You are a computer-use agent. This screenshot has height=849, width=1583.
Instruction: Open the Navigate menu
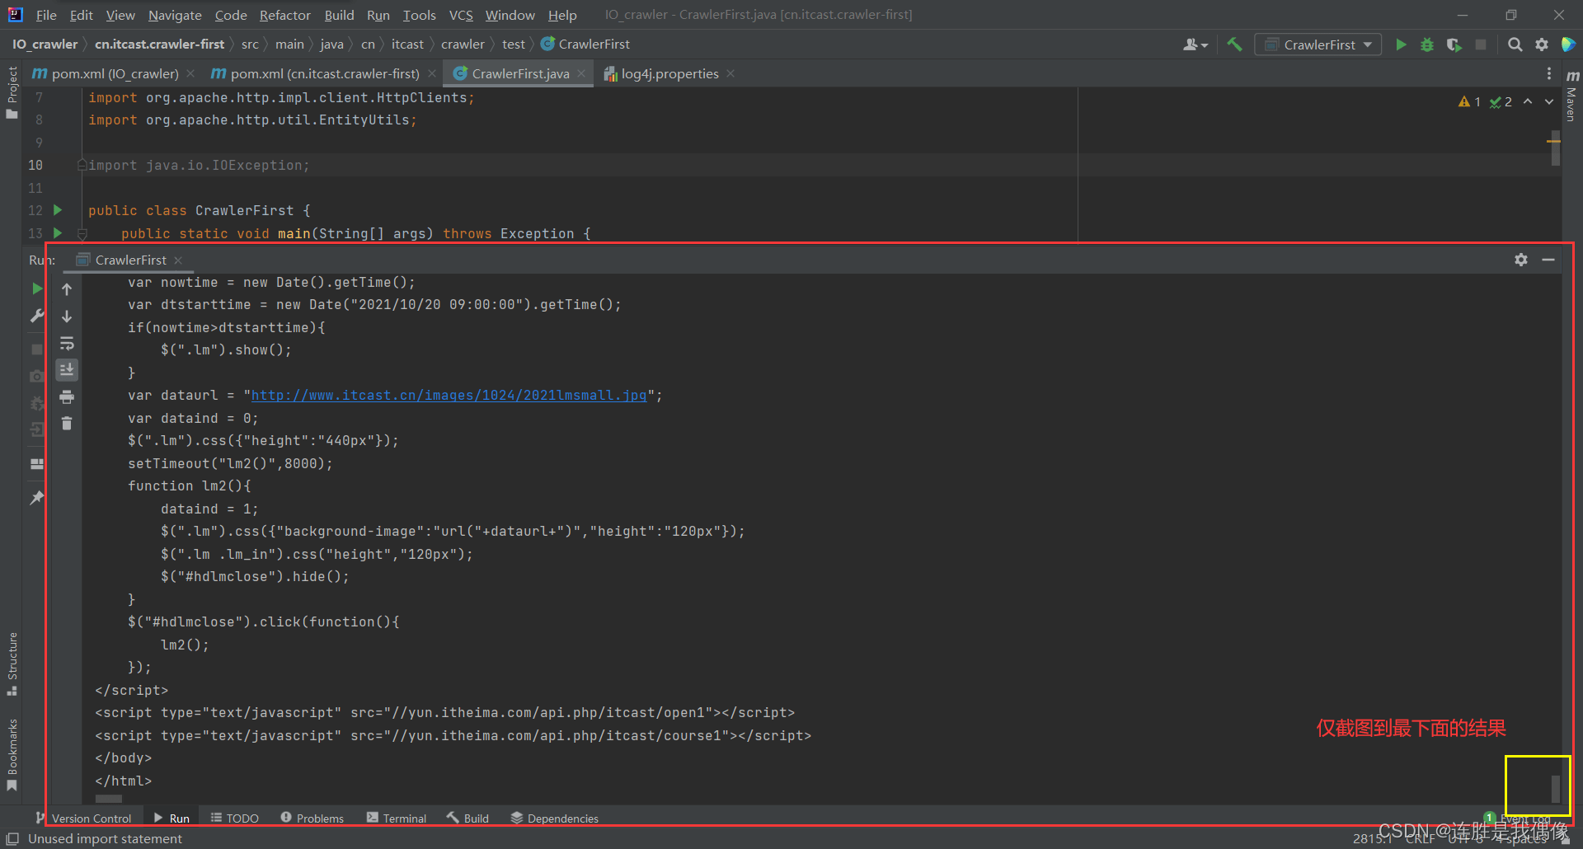(x=175, y=15)
